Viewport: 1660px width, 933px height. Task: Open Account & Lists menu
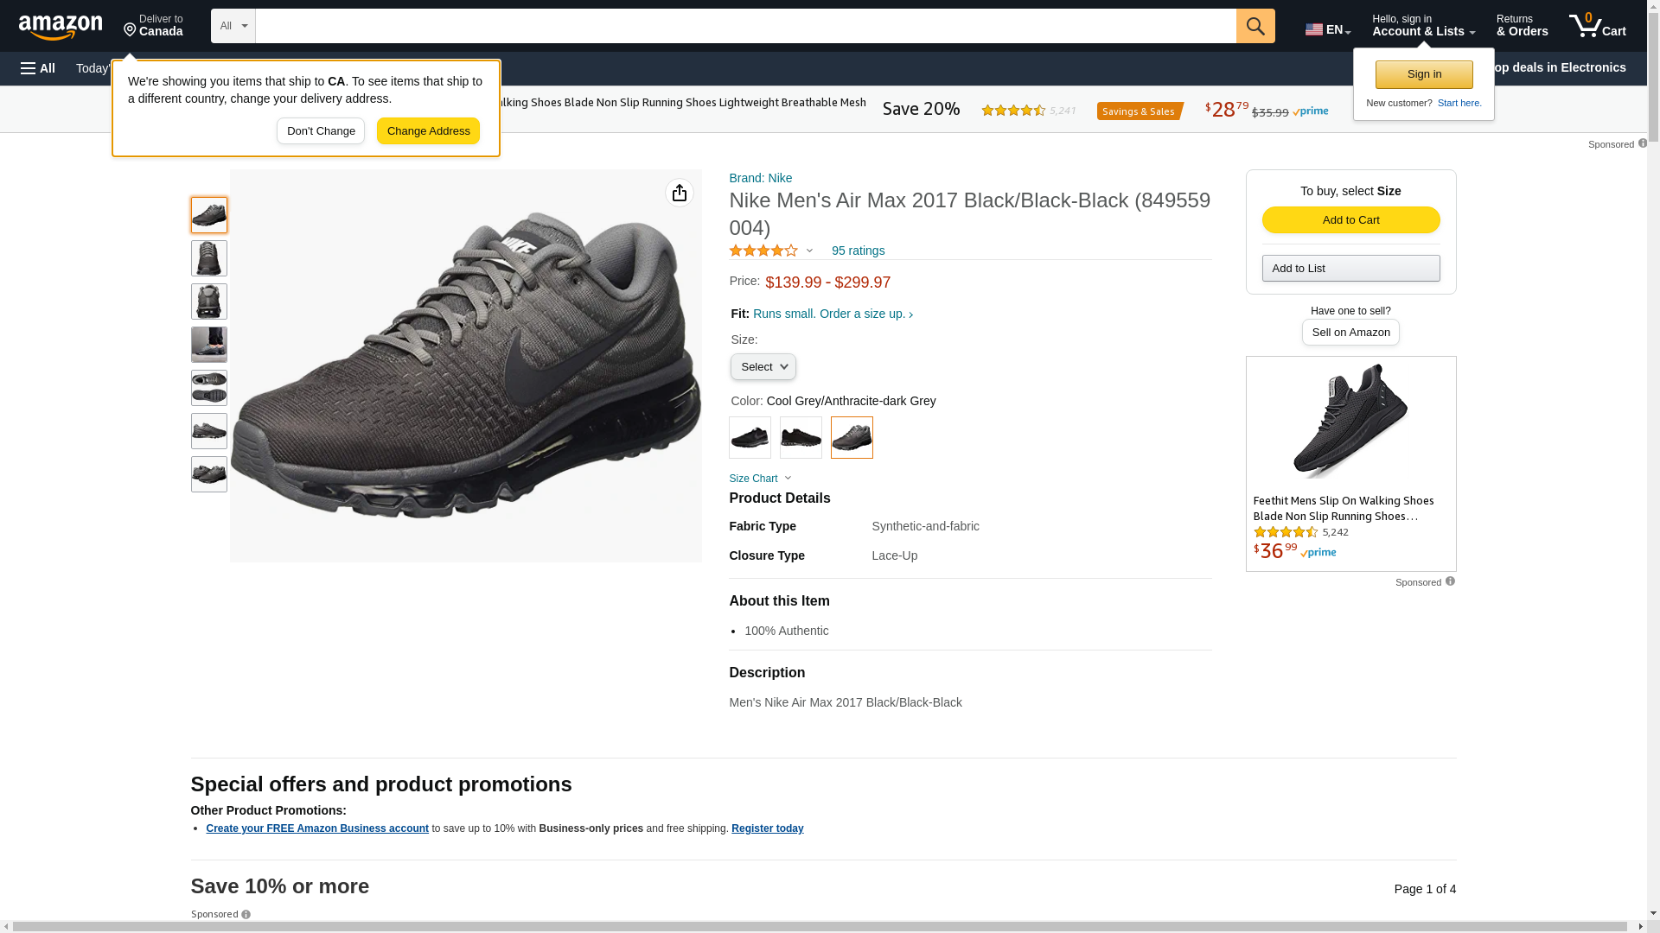(x=1423, y=26)
